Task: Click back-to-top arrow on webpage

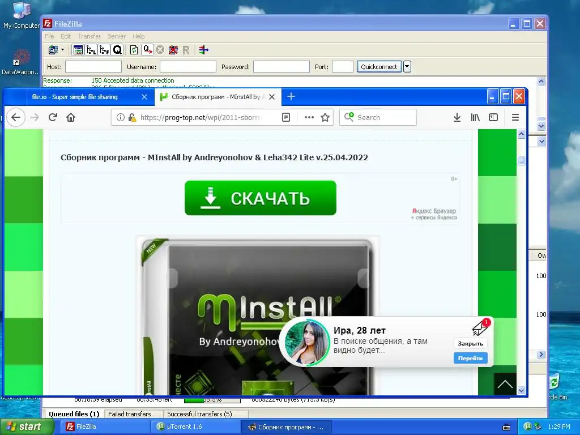Action: click(505, 384)
